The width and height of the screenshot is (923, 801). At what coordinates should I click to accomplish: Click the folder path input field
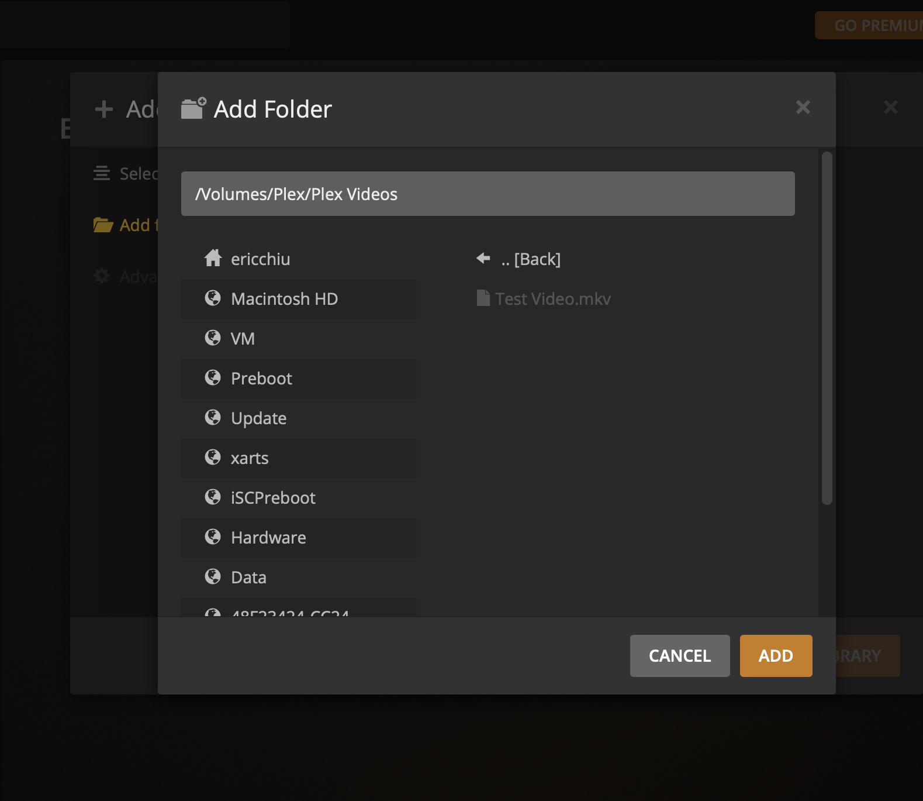(x=488, y=194)
